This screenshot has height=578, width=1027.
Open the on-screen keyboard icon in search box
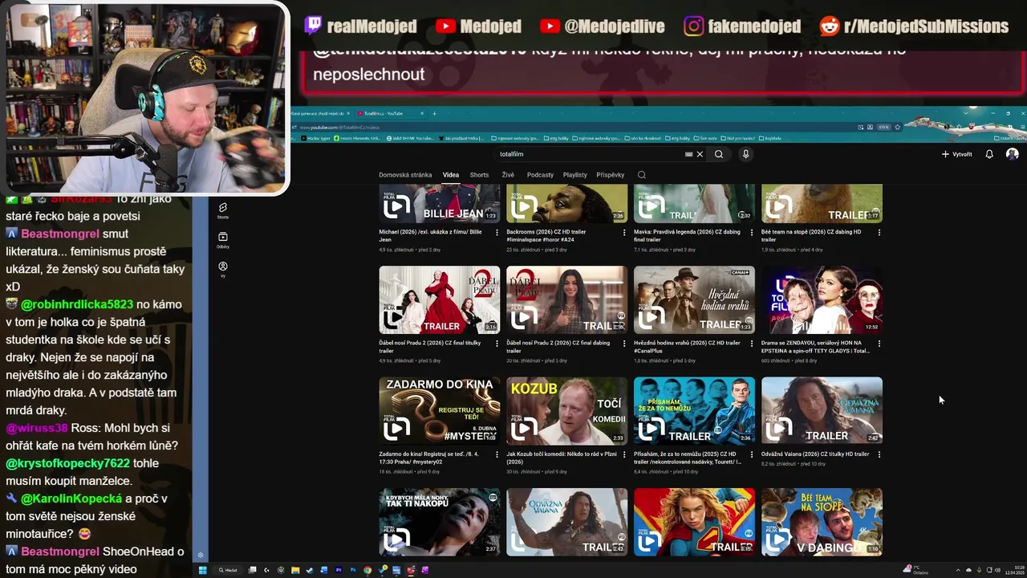tap(688, 154)
